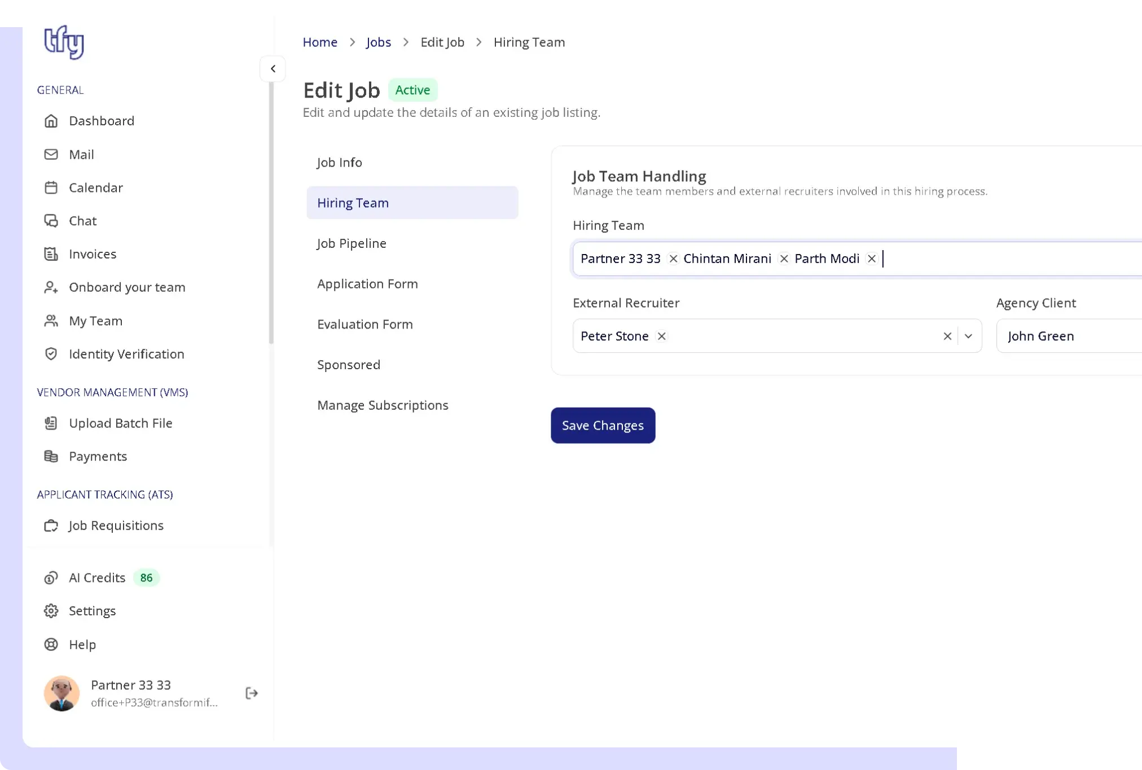Open Onboard your team
1142x770 pixels.
(x=127, y=287)
